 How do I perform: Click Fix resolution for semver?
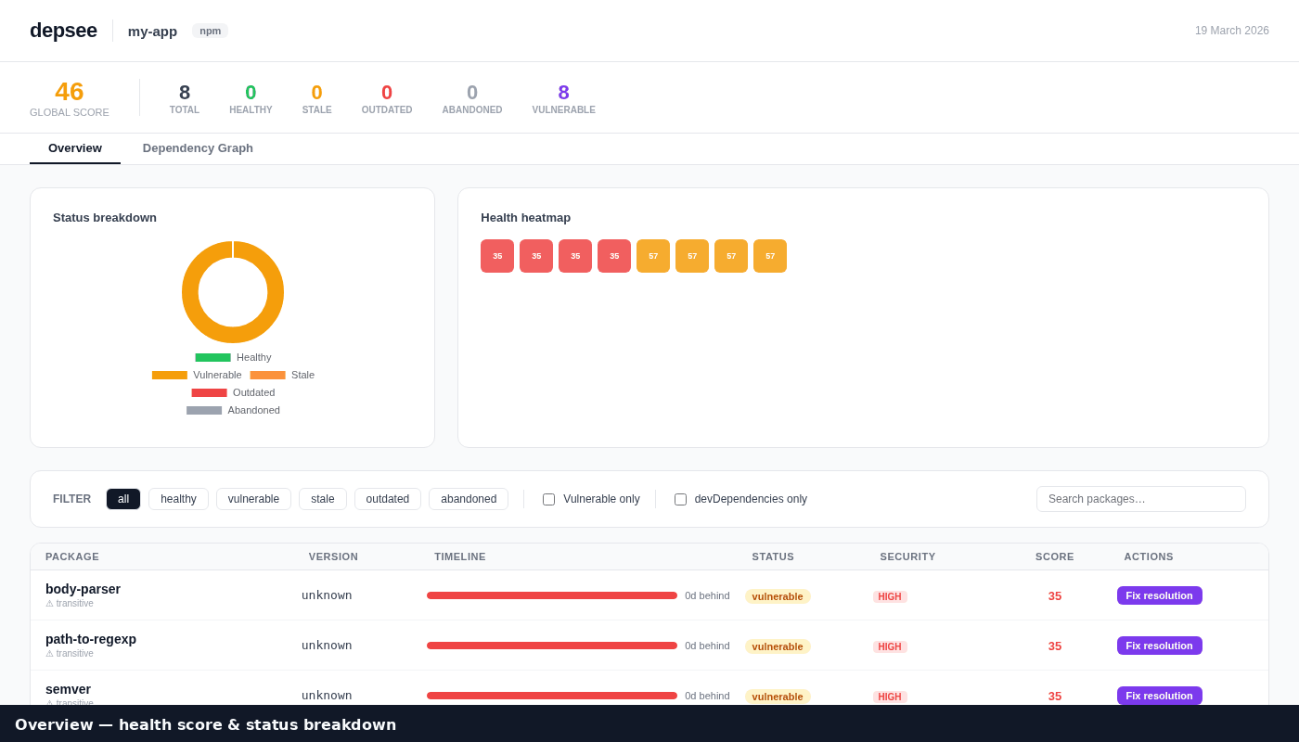click(1159, 696)
